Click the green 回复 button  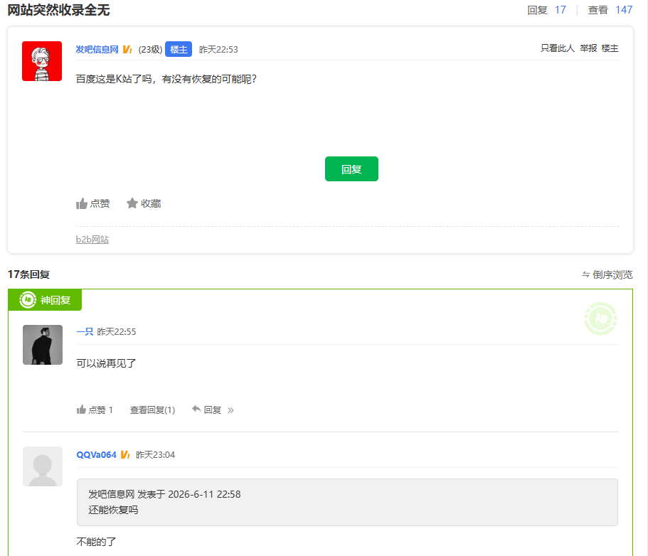tap(351, 169)
